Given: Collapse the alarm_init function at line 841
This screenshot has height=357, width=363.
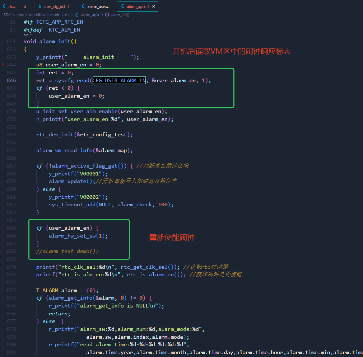Looking at the screenshot, I should [20, 41].
